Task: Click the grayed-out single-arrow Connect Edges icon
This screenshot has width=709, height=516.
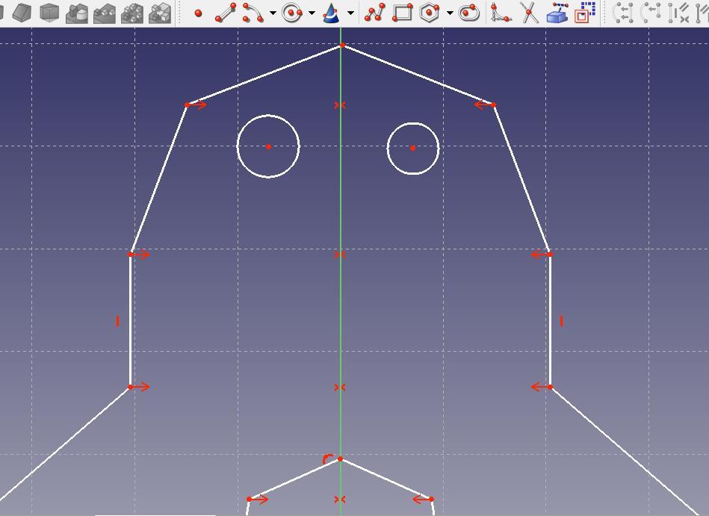Action: pos(651,13)
